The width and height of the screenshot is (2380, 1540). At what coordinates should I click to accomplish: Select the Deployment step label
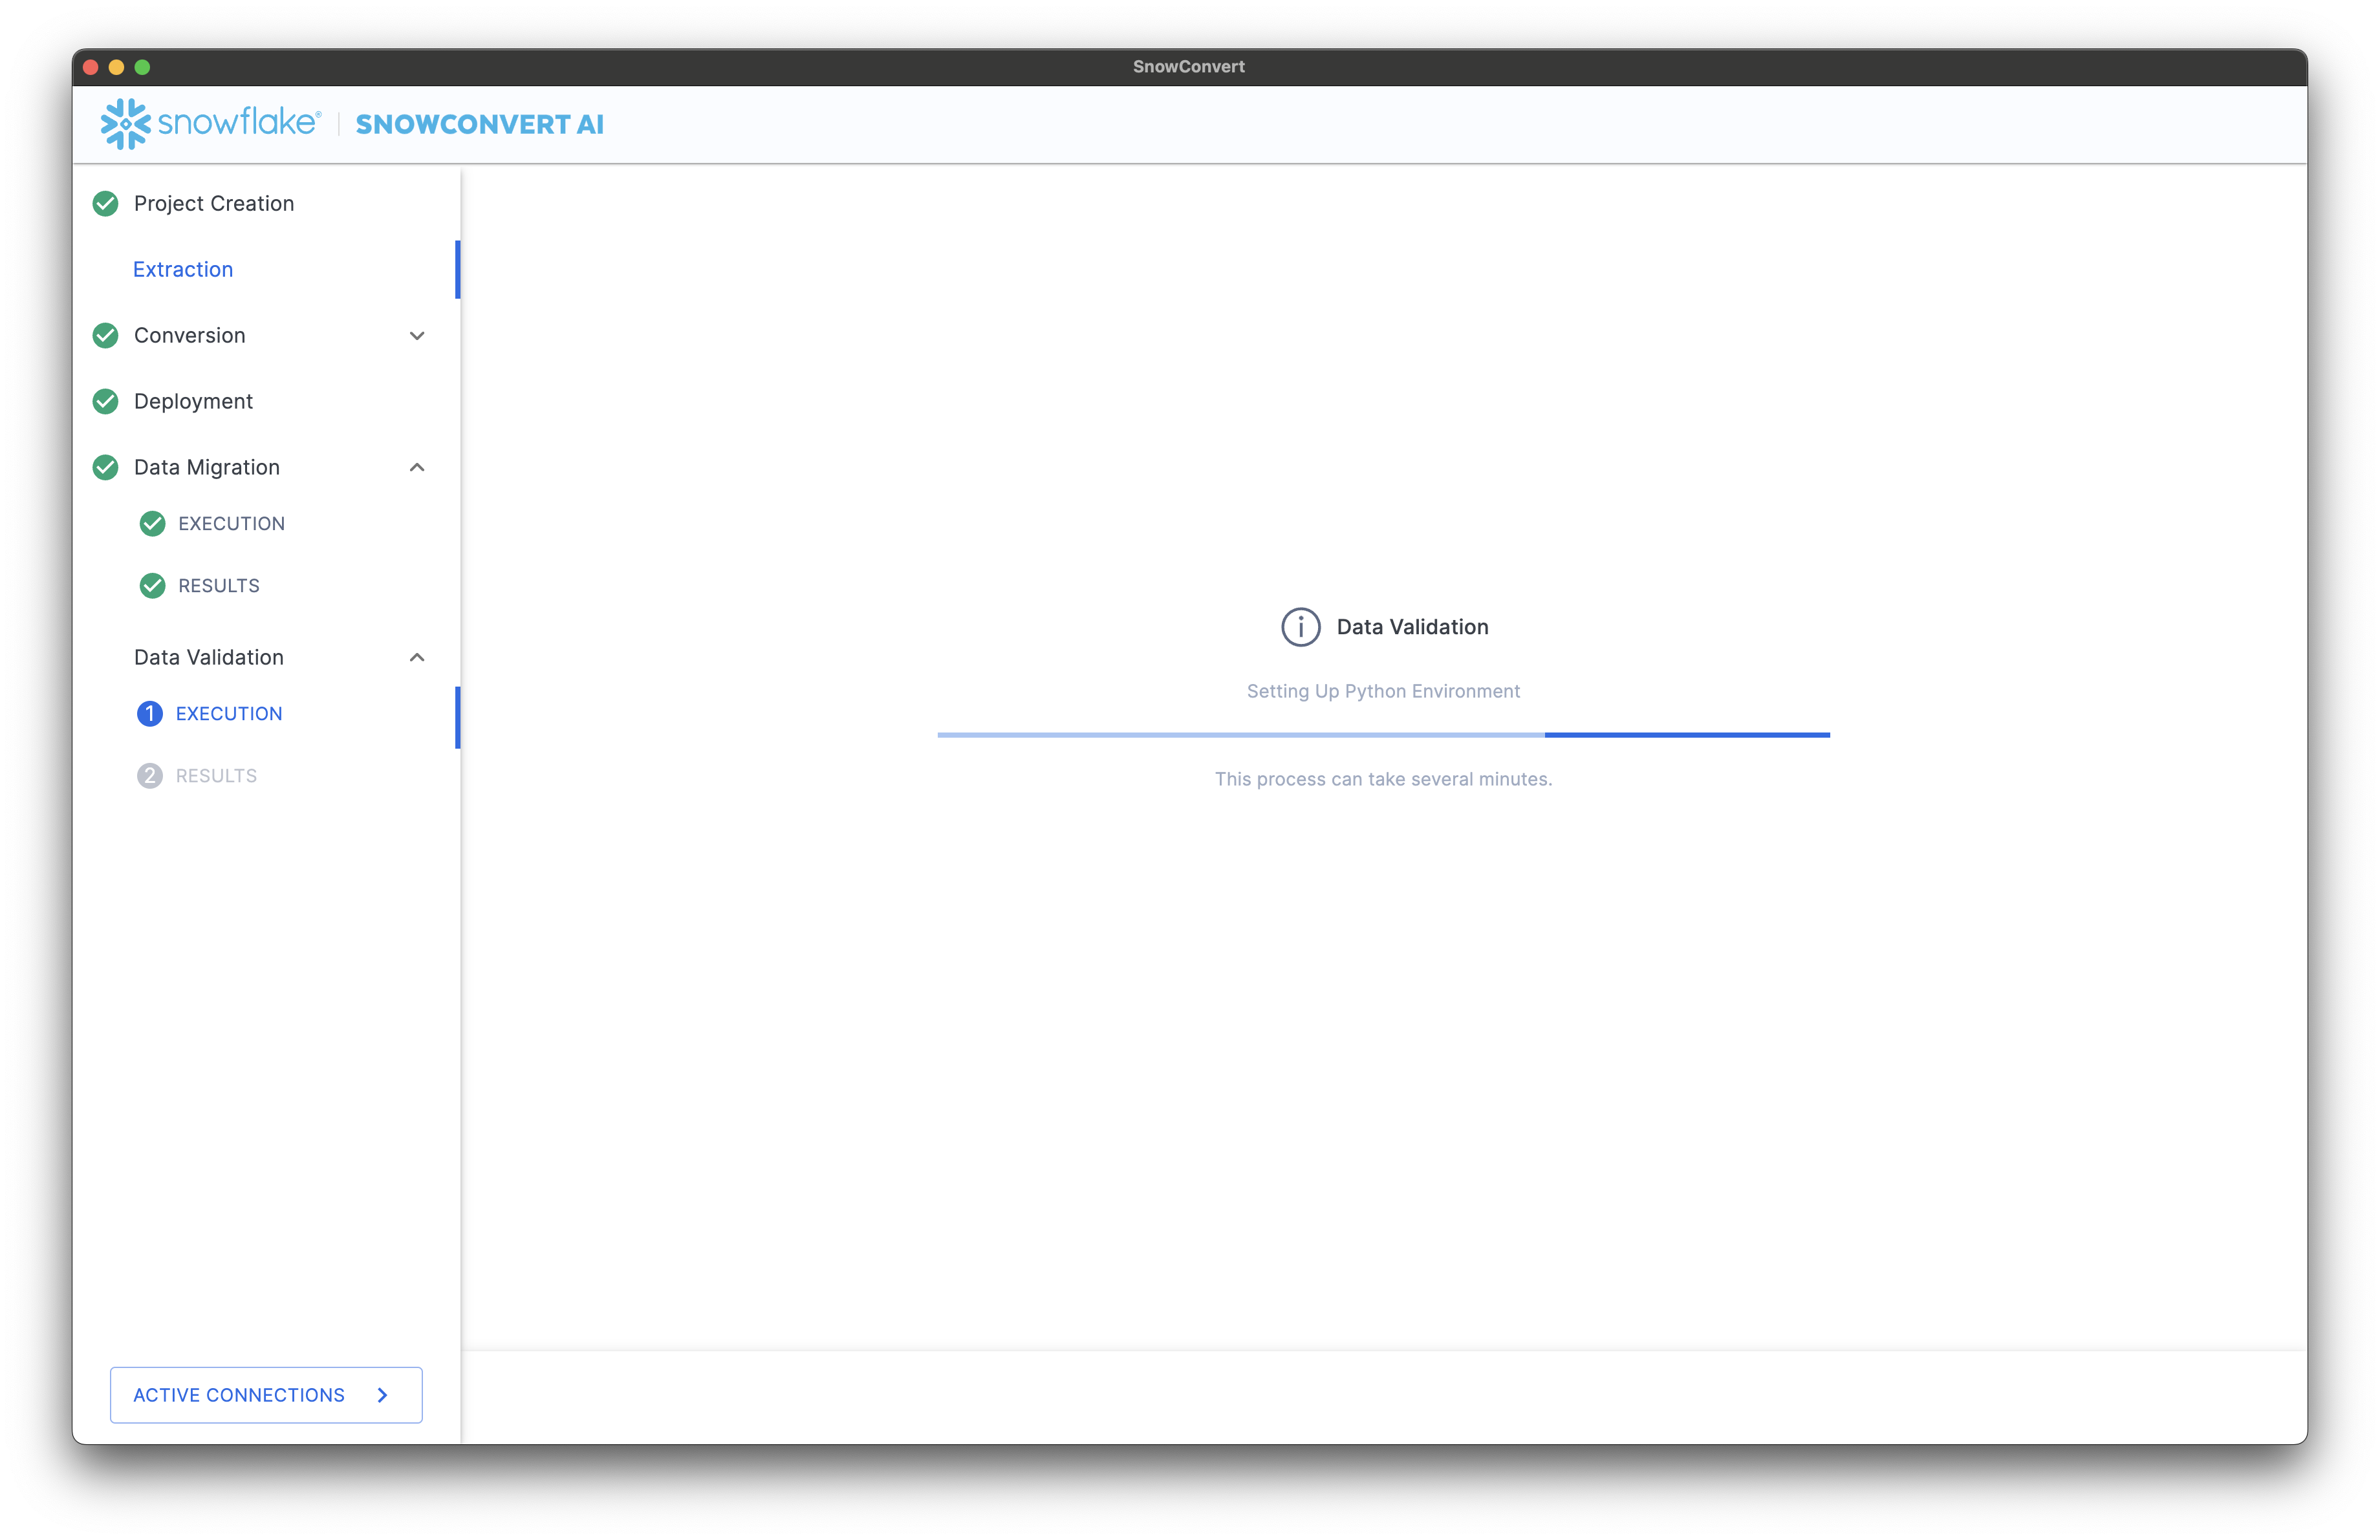point(193,401)
